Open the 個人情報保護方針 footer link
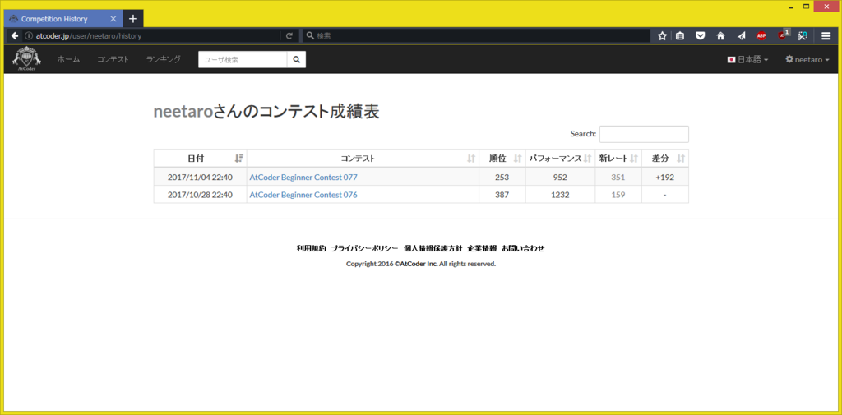This screenshot has width=842, height=415. 433,248
